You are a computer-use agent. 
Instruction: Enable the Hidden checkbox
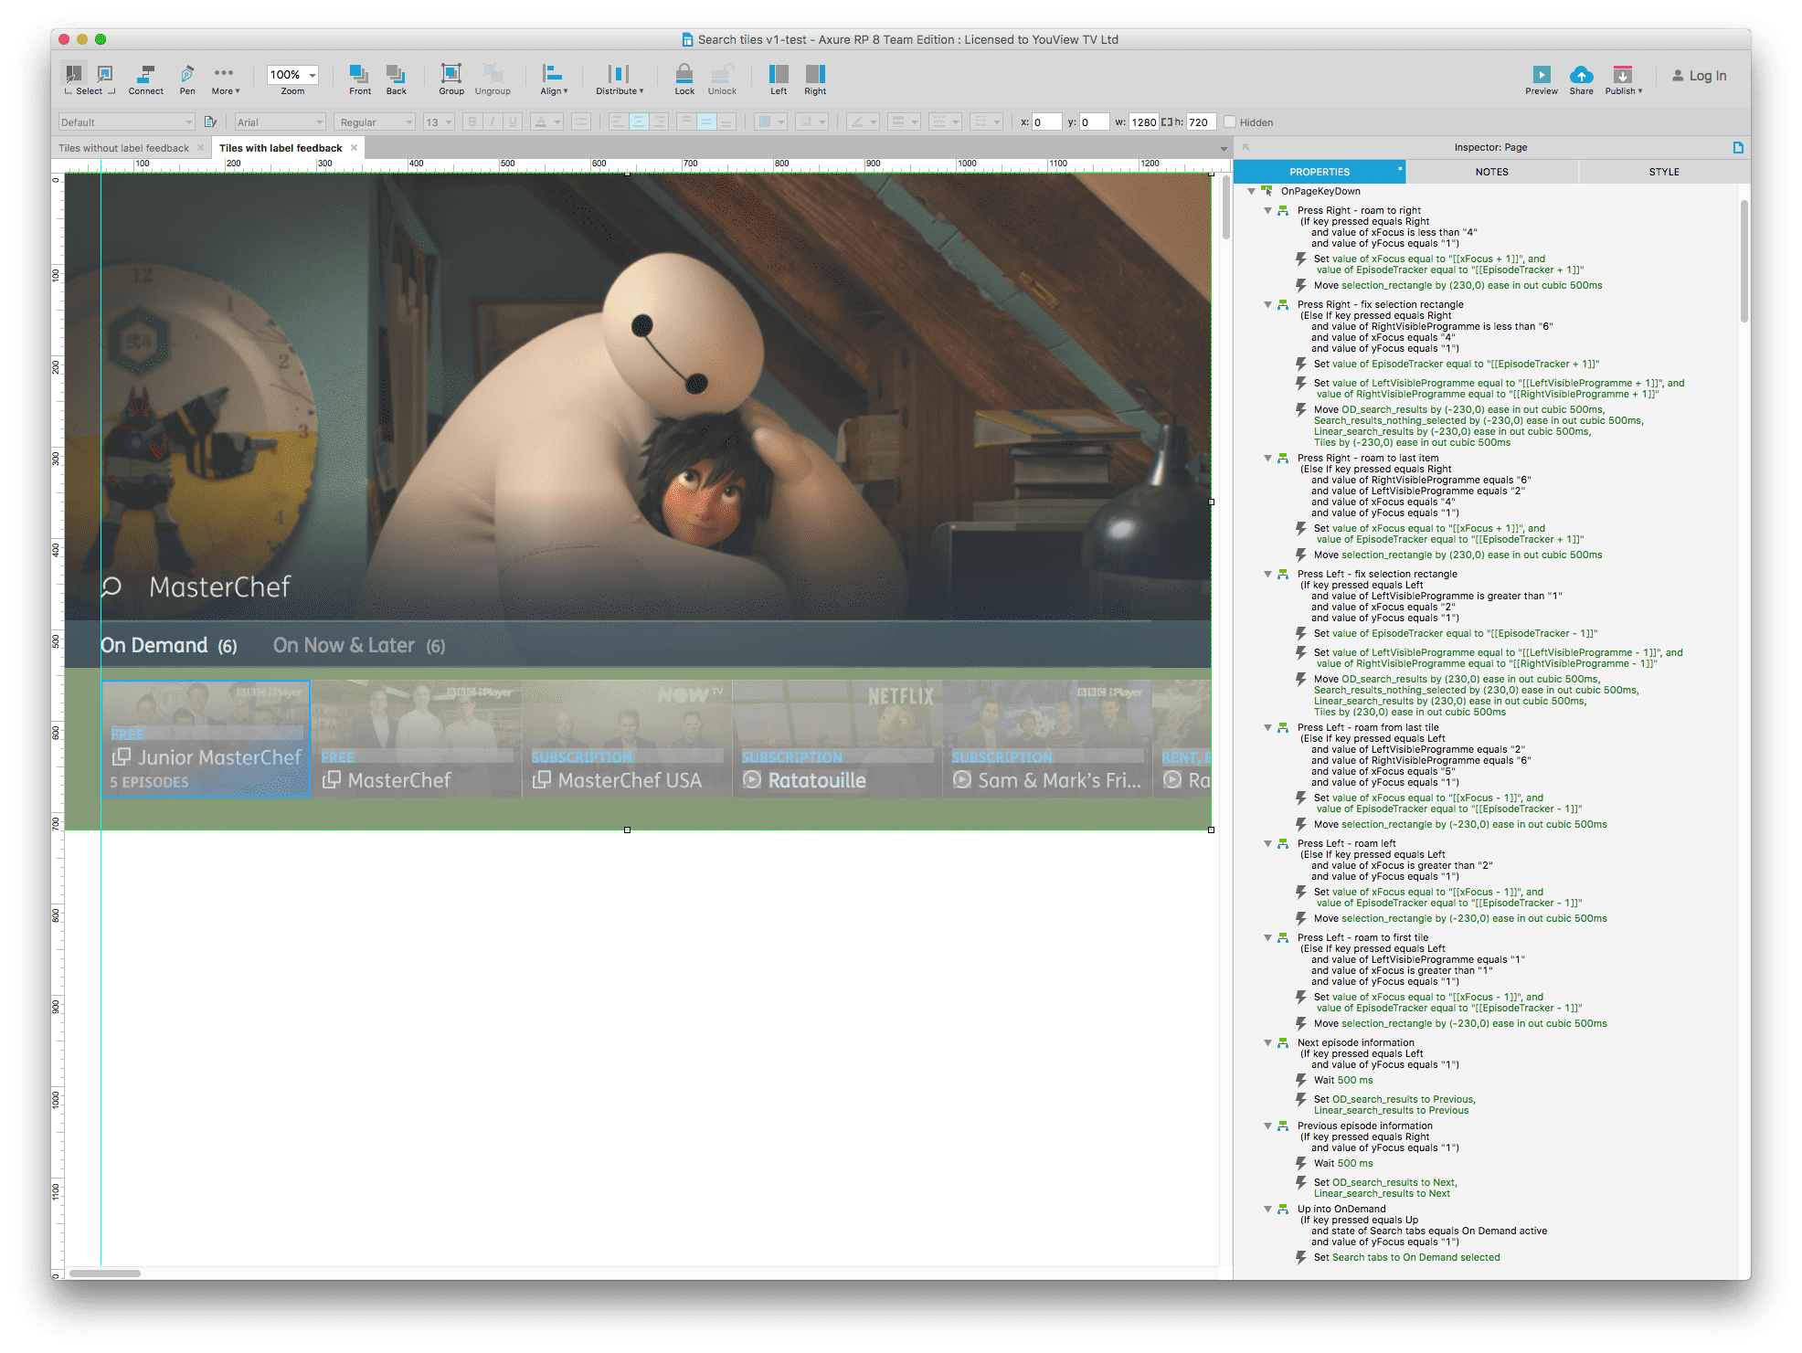coord(1230,122)
